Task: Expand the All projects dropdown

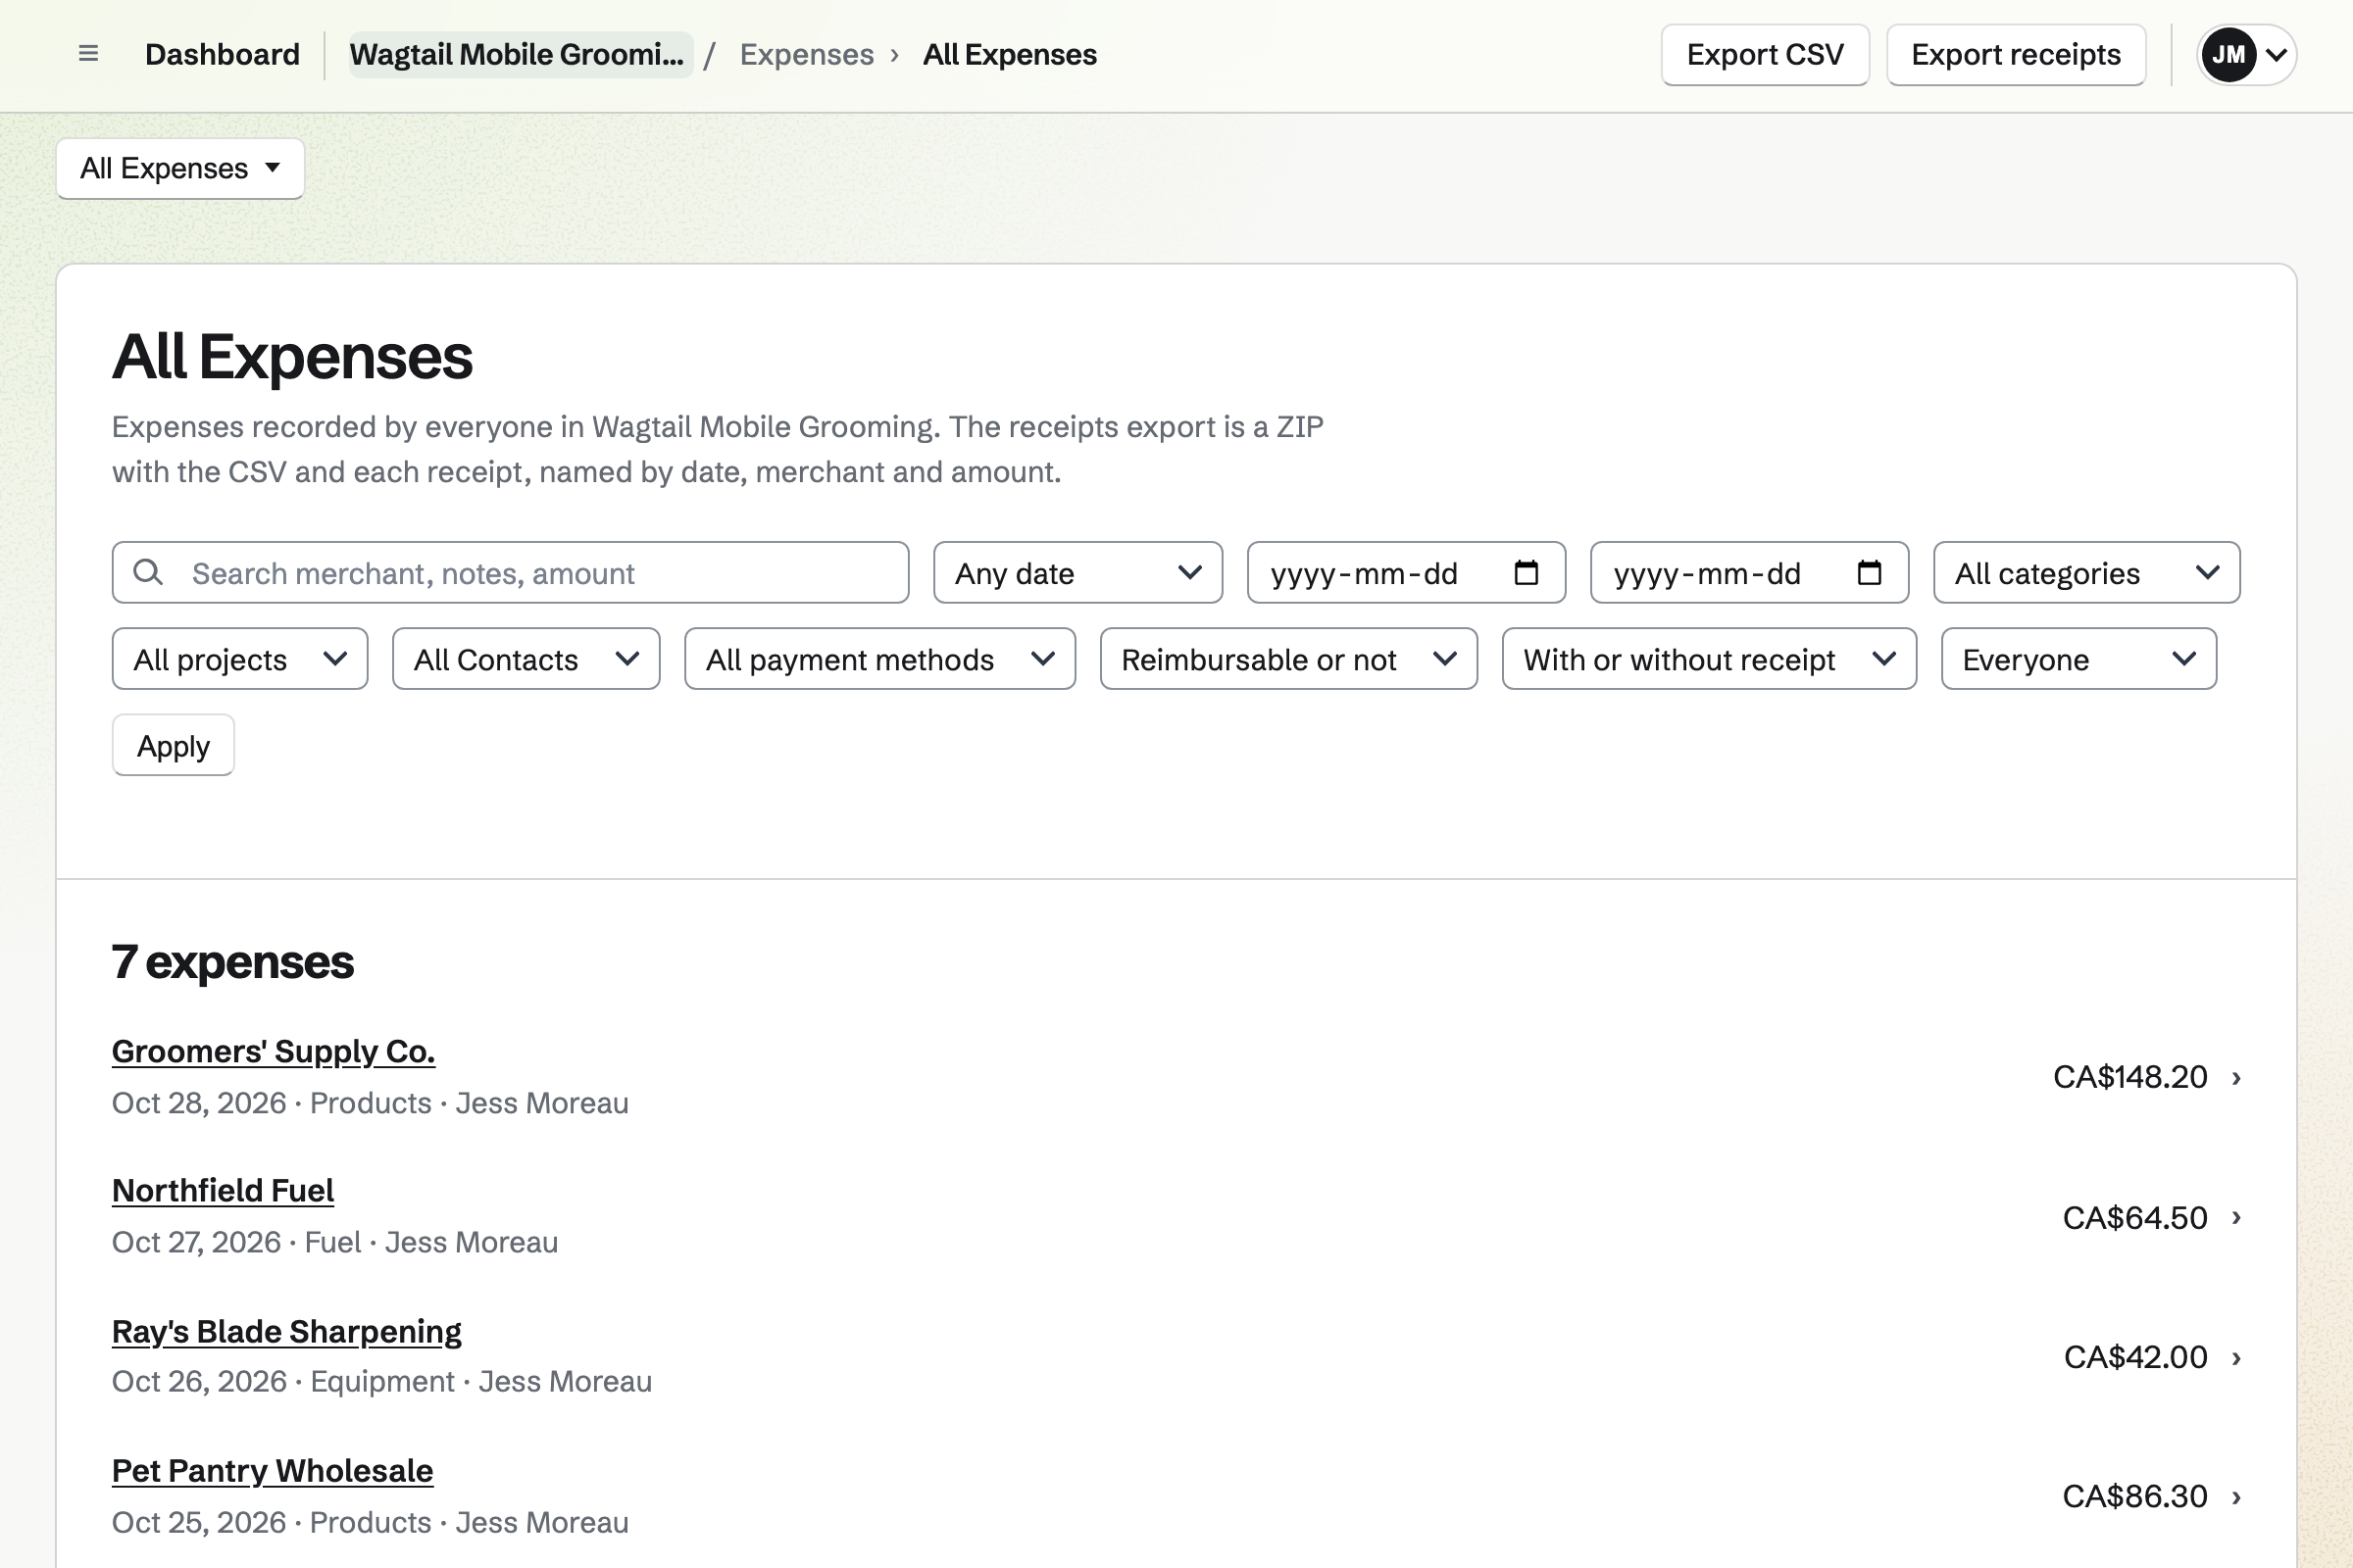Action: (x=240, y=659)
